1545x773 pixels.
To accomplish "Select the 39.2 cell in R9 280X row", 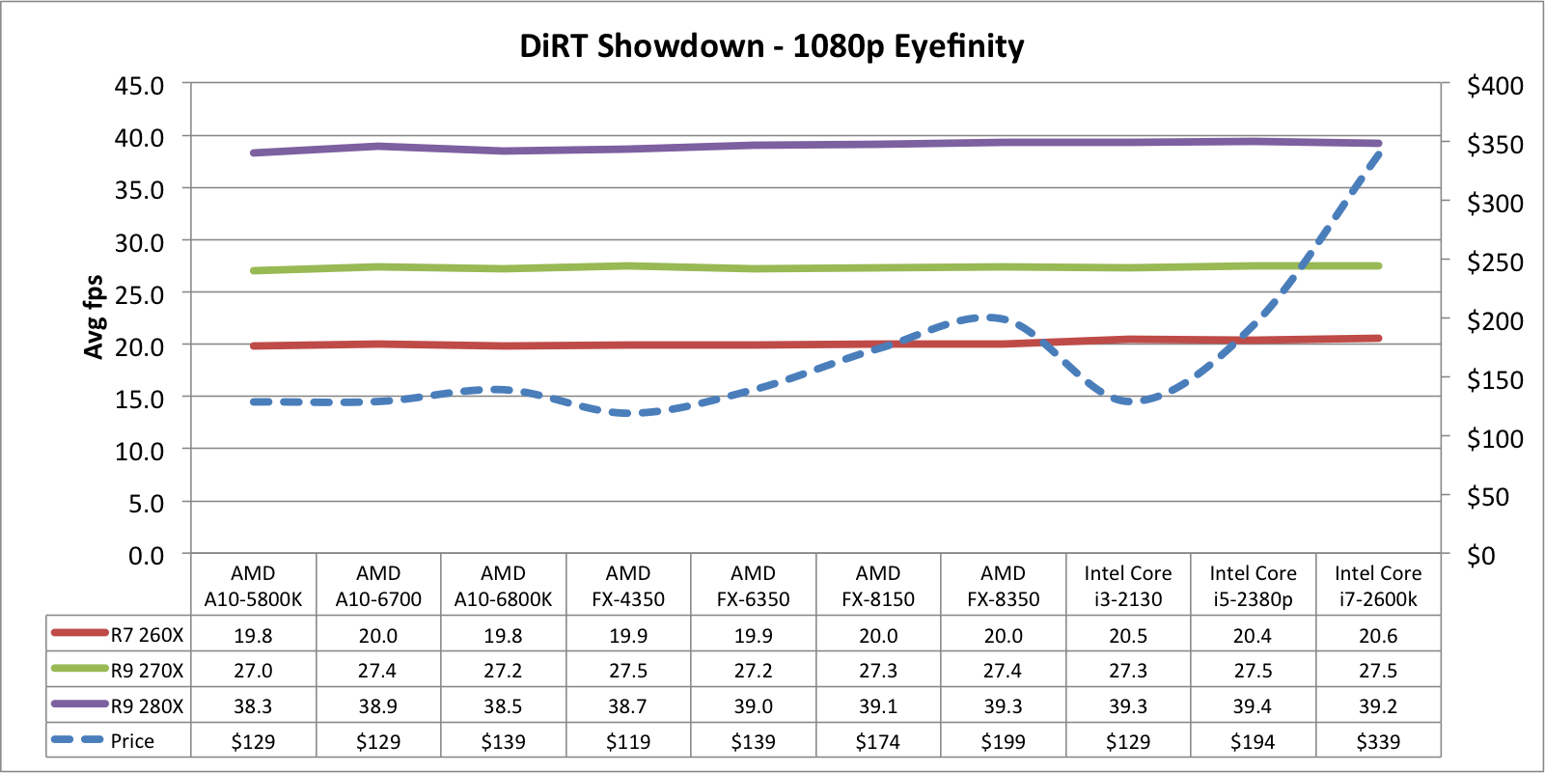I will pos(1378,706).
